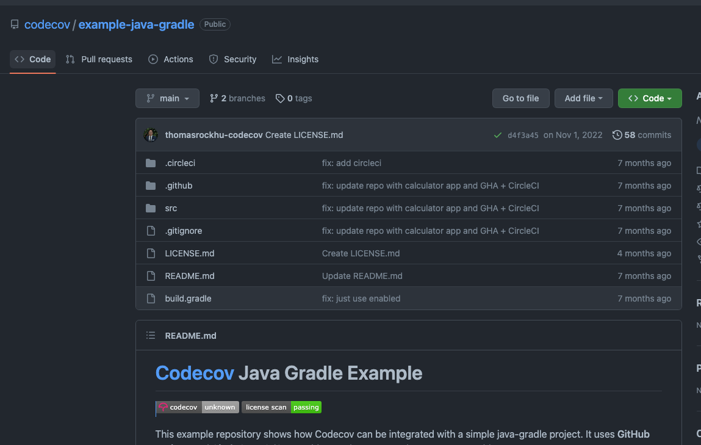Click the codecov unknown badge
The width and height of the screenshot is (701, 445).
[197, 407]
